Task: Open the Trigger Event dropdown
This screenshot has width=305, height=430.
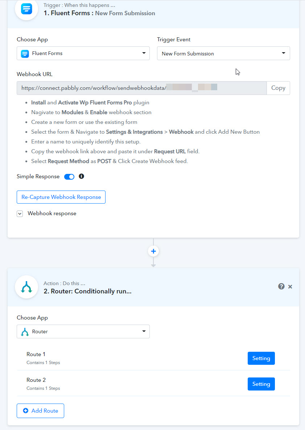Action: point(223,53)
